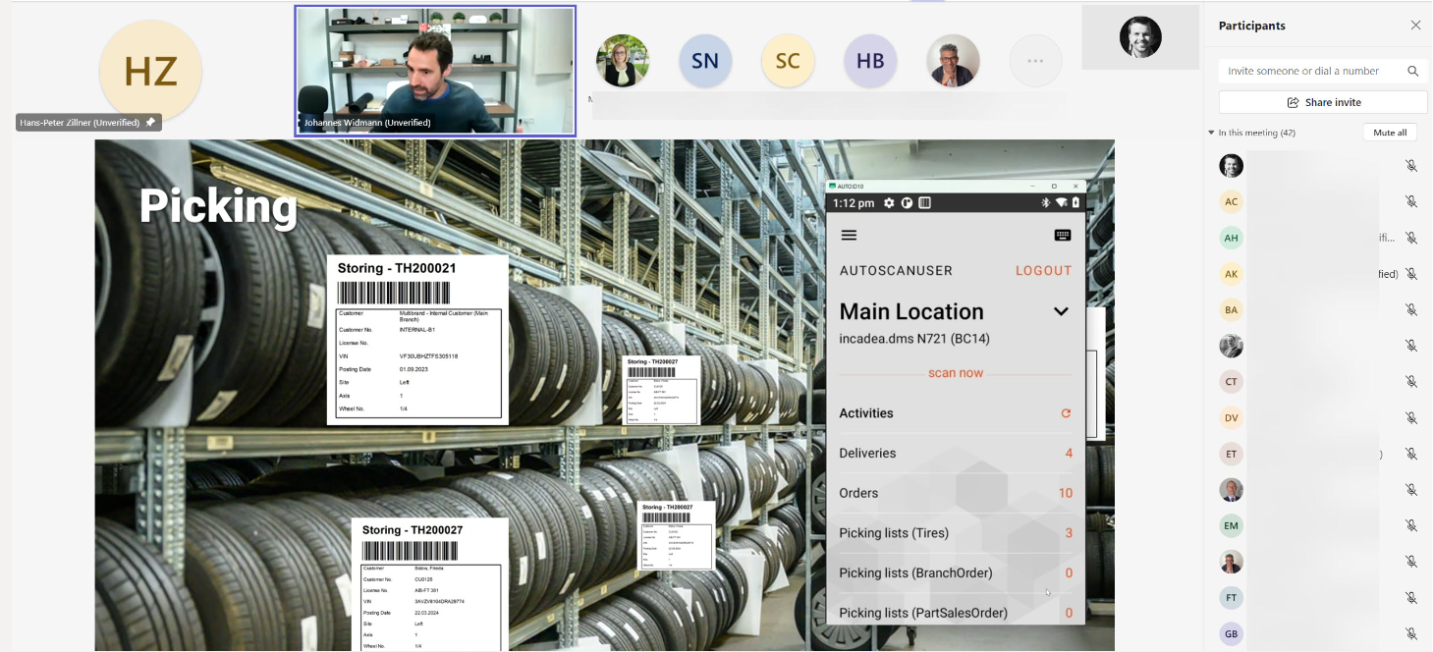Viewport: 1433px width, 652px height.
Task: Expand the Main Location dropdown chevron
Action: (x=1061, y=311)
